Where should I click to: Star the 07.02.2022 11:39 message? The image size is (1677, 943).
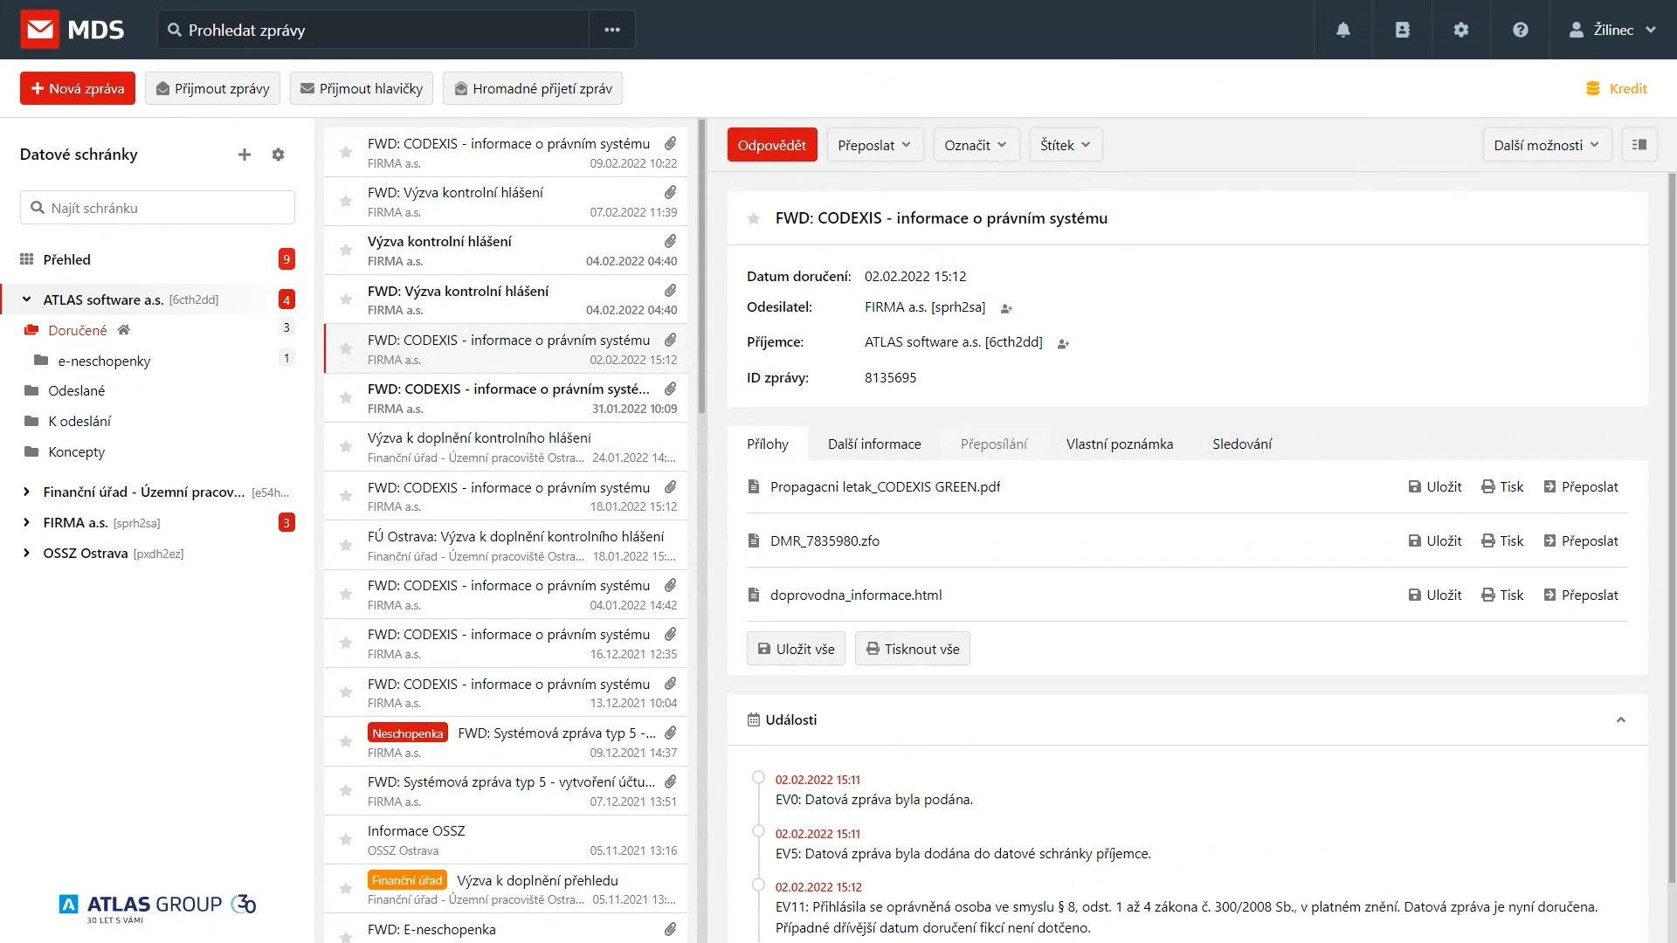pyautogui.click(x=346, y=201)
